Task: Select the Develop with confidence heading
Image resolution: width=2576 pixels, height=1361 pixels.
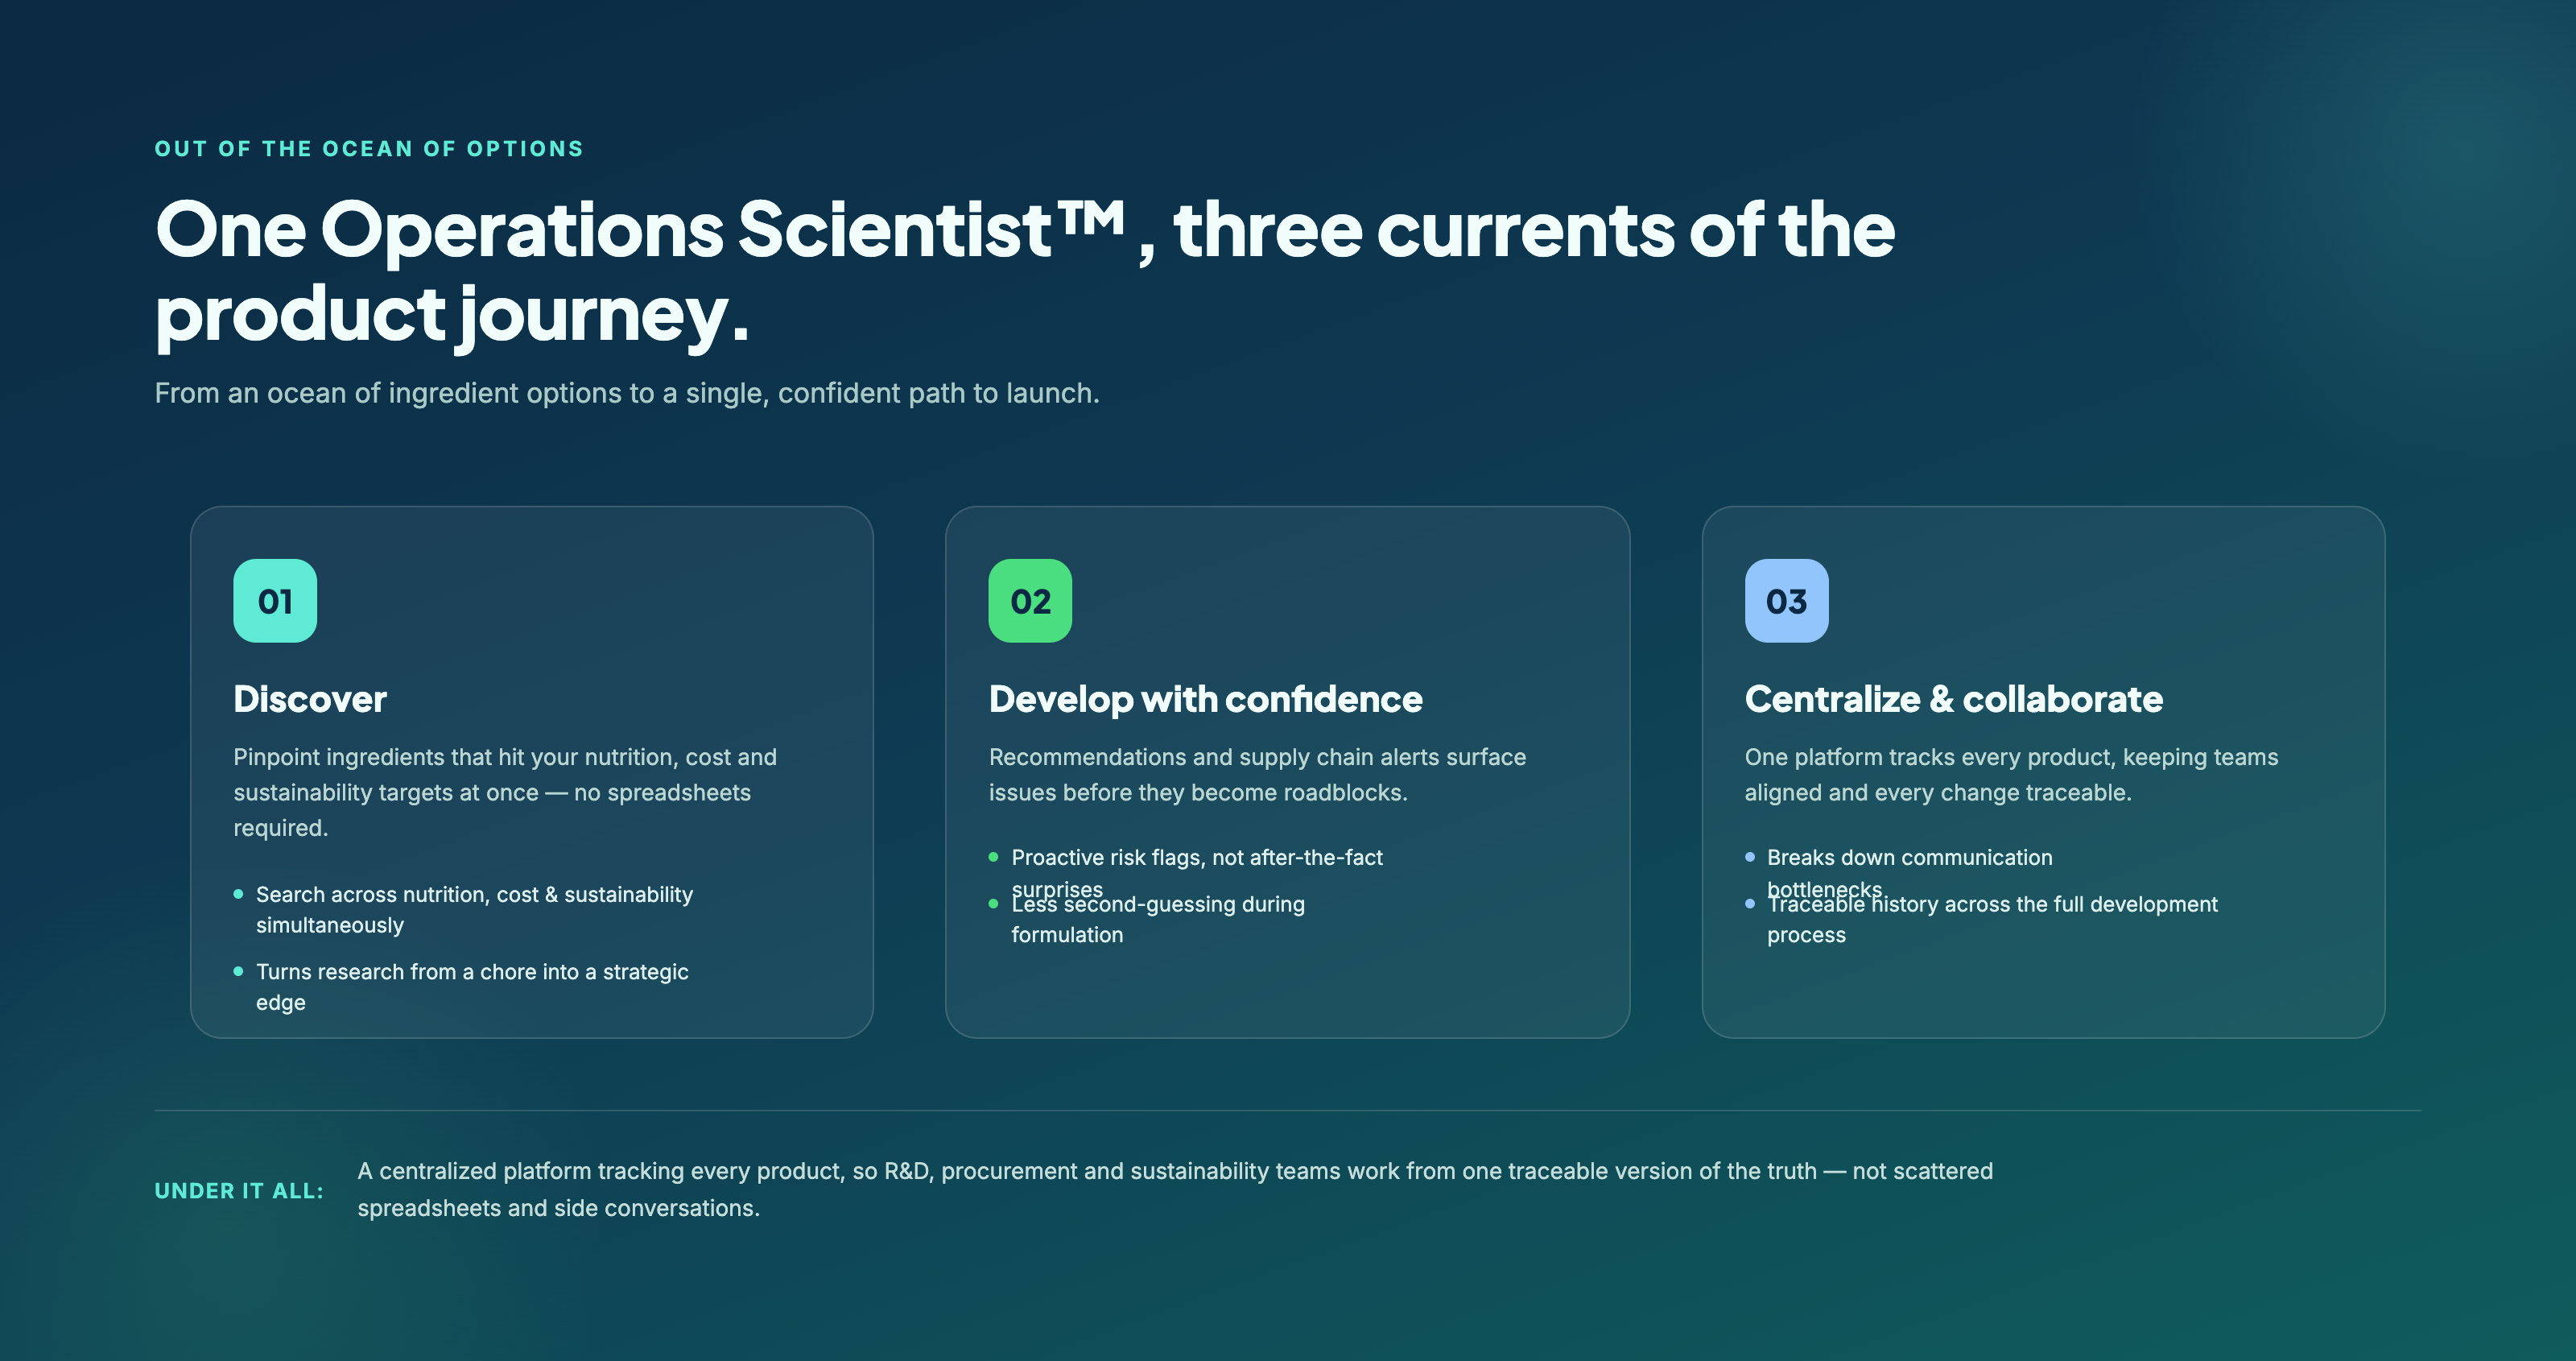Action: click(1205, 698)
